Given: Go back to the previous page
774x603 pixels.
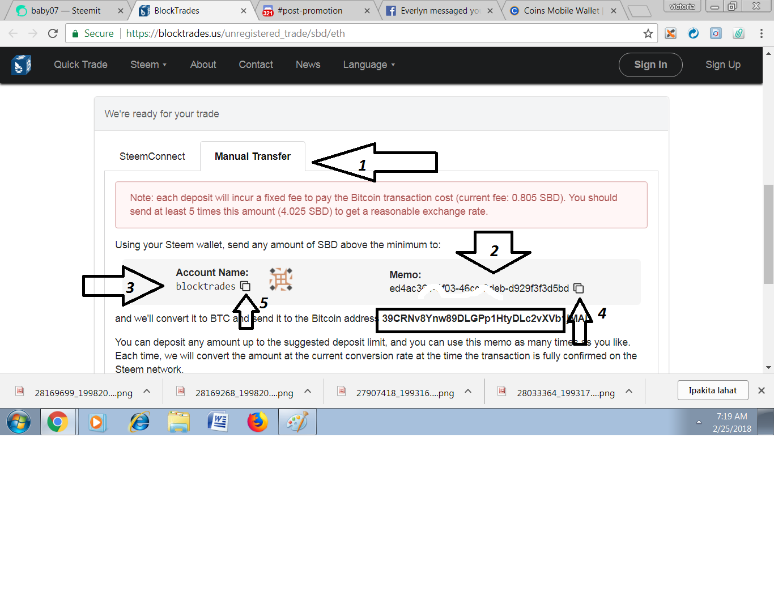Looking at the screenshot, I should coord(13,33).
